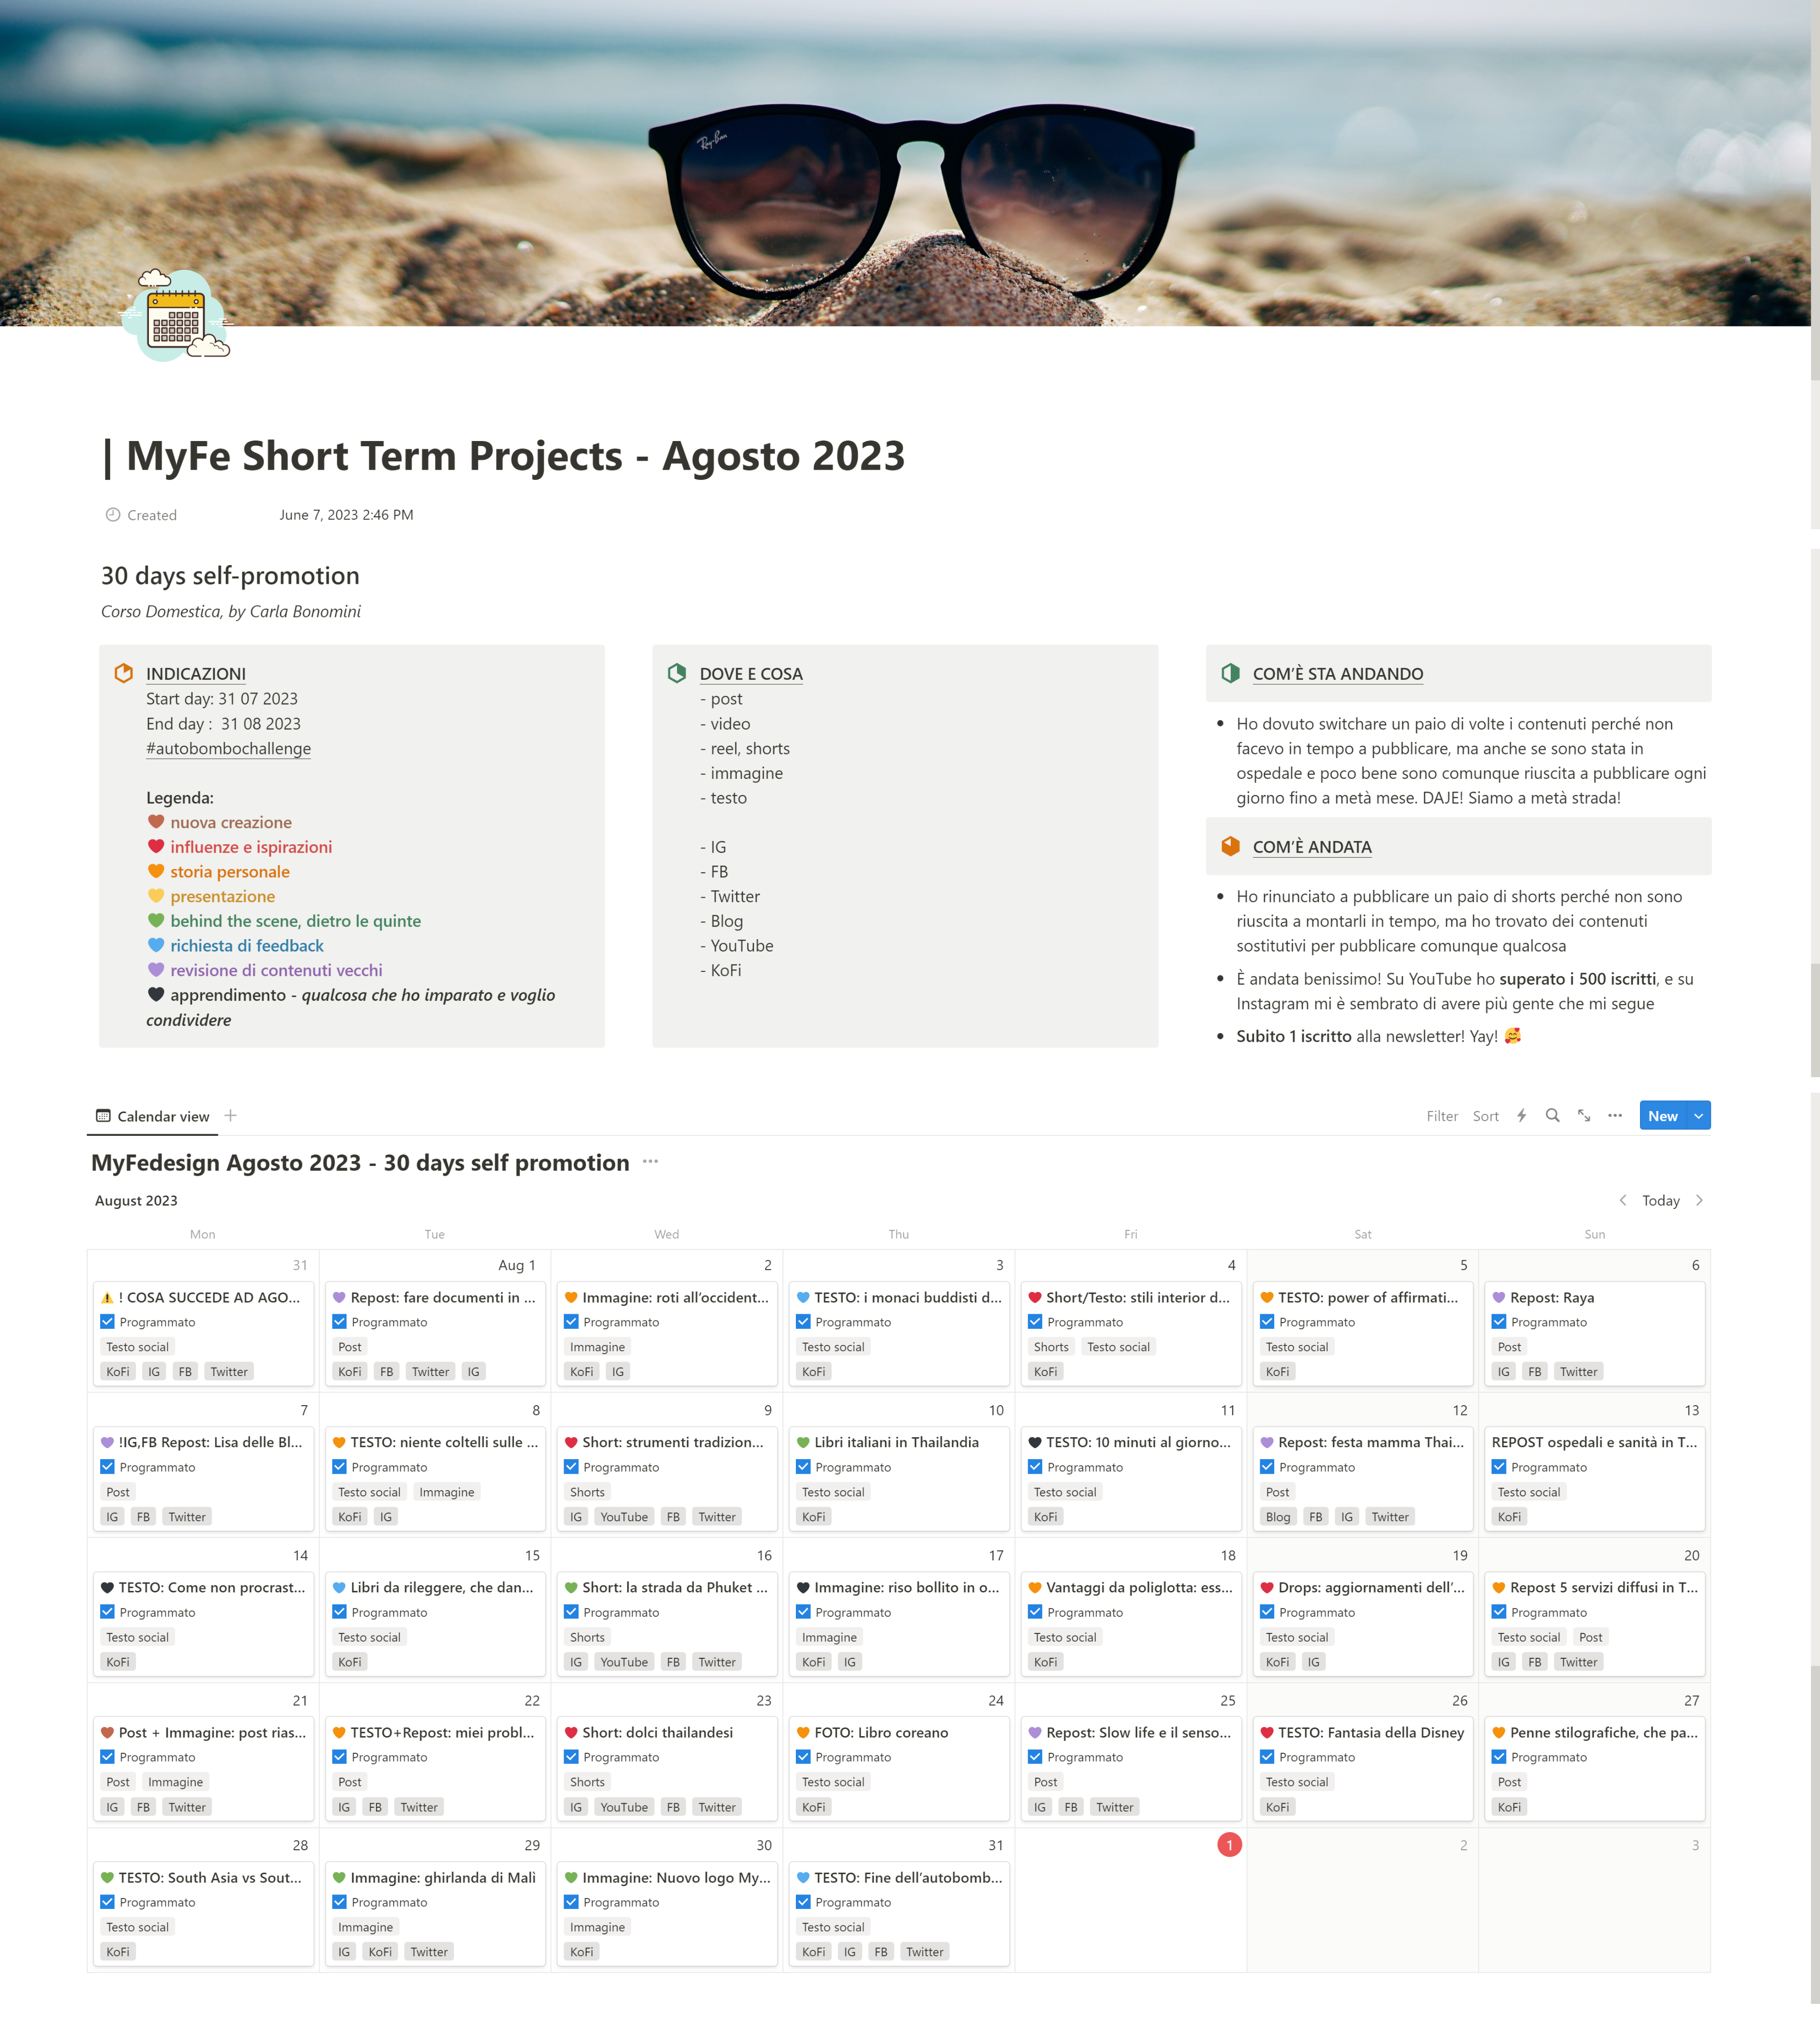Click Blog tag on Repost: festa mamma Thai

click(1277, 1516)
